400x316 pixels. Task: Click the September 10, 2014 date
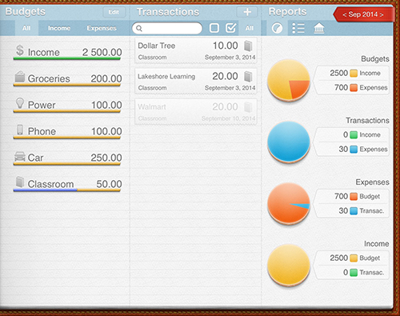[228, 118]
